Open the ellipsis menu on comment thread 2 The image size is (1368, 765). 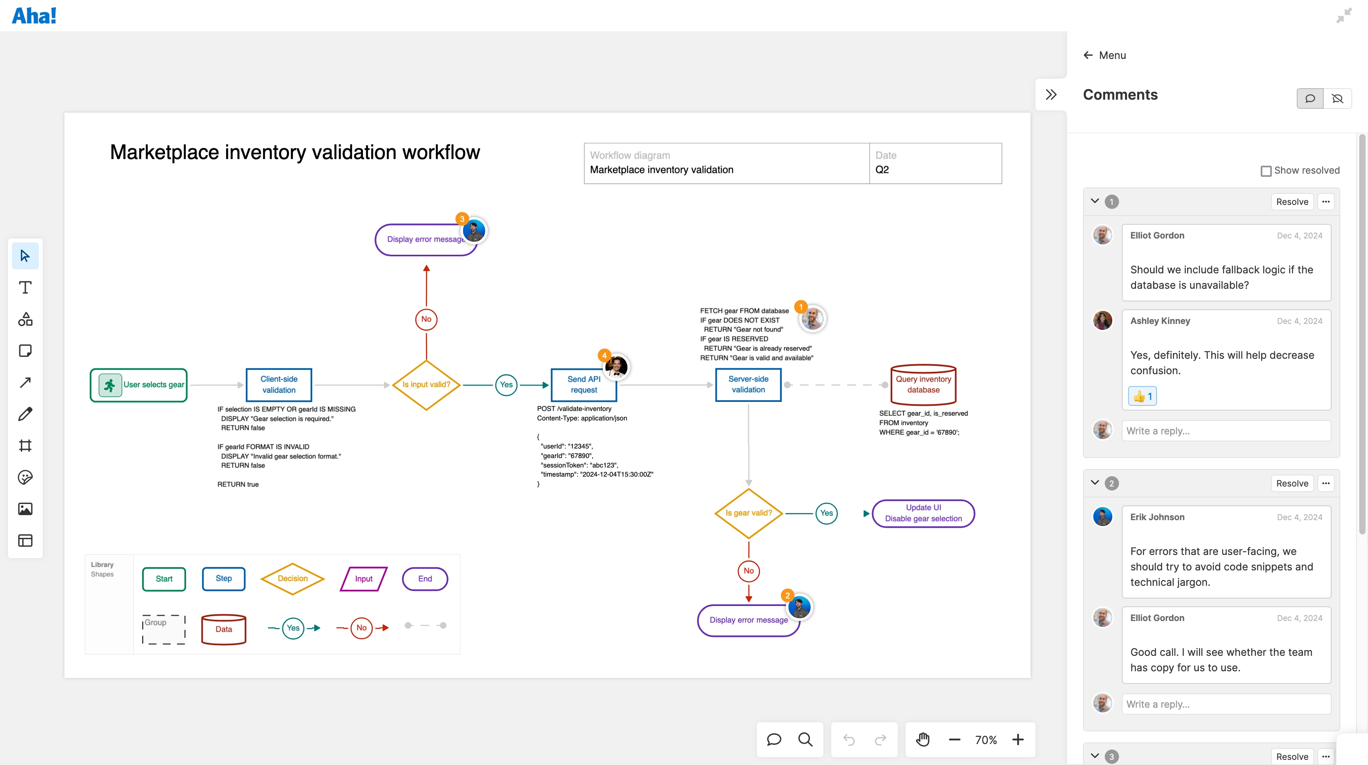[1326, 483]
